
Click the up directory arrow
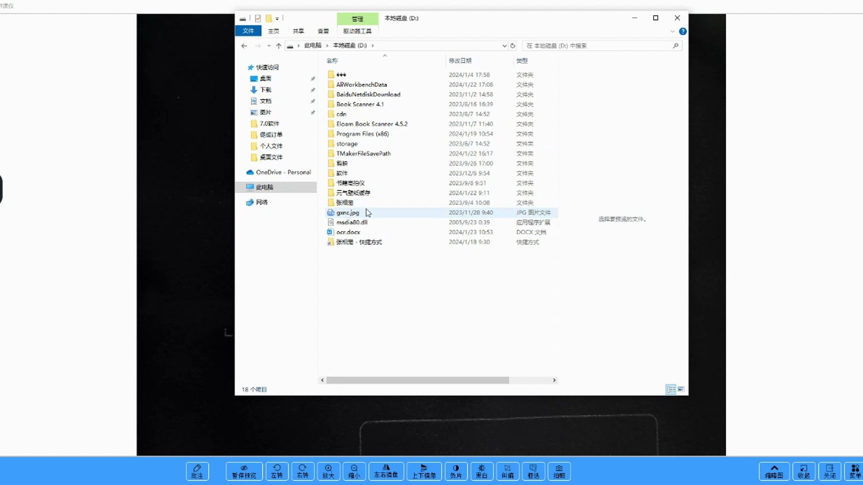pos(279,46)
